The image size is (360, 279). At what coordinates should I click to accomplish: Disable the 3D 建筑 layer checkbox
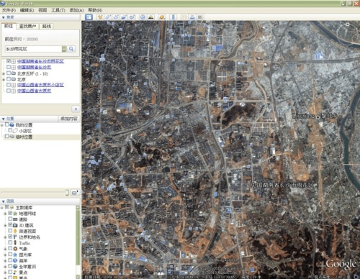click(x=10, y=225)
